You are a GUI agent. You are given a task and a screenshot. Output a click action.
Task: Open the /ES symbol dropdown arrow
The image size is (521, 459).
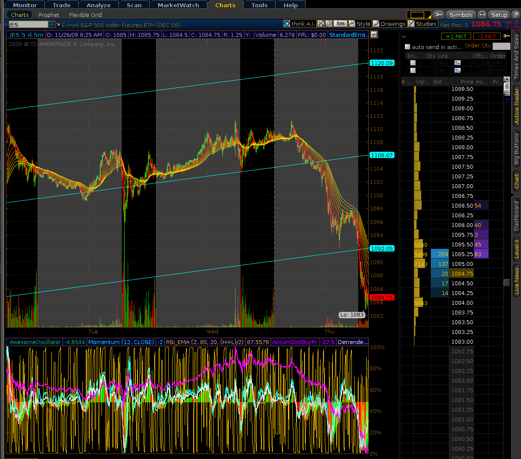coord(52,25)
